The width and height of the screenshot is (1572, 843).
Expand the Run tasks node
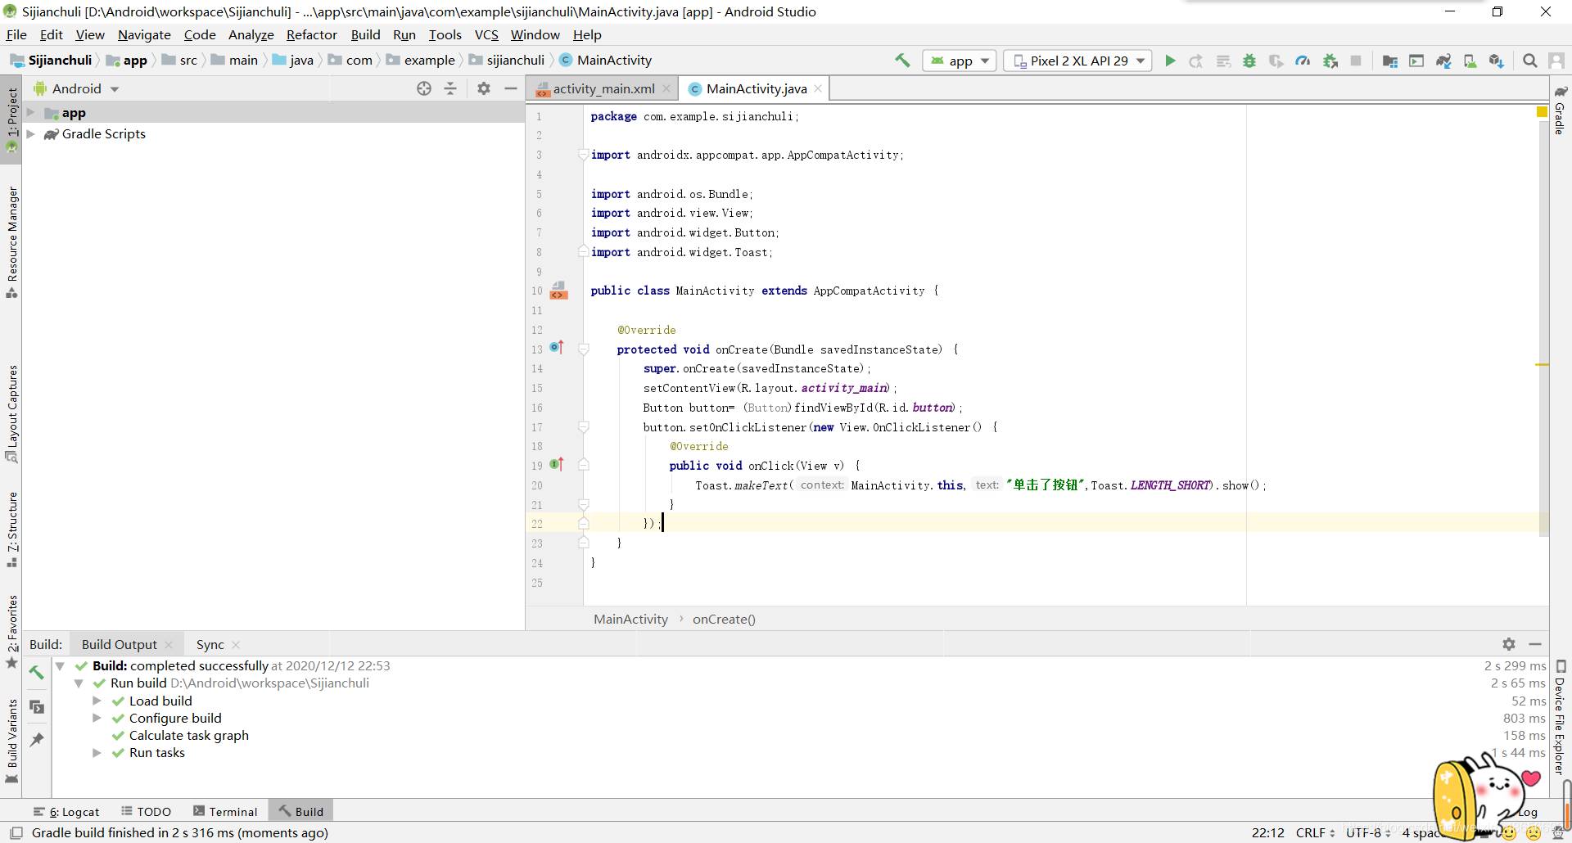pyautogui.click(x=97, y=753)
